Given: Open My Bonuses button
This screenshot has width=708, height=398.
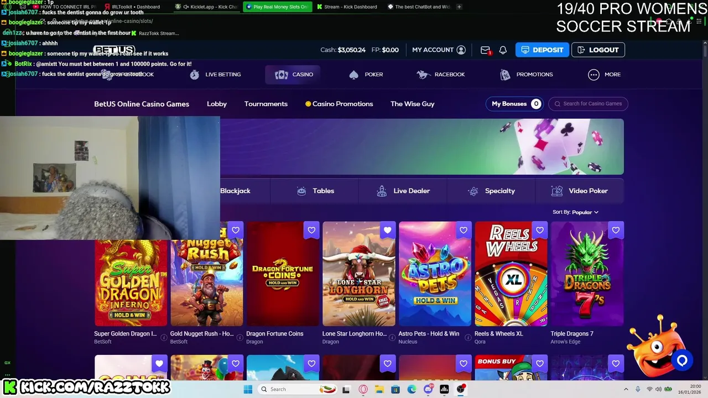Looking at the screenshot, I should pyautogui.click(x=514, y=104).
